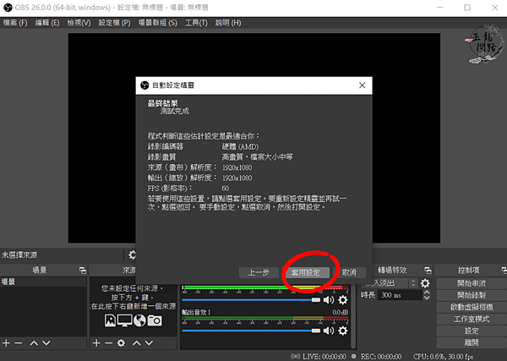Viewport: 507px width, 361px height.
Task: Open source properties gear icon
Action: 121,343
